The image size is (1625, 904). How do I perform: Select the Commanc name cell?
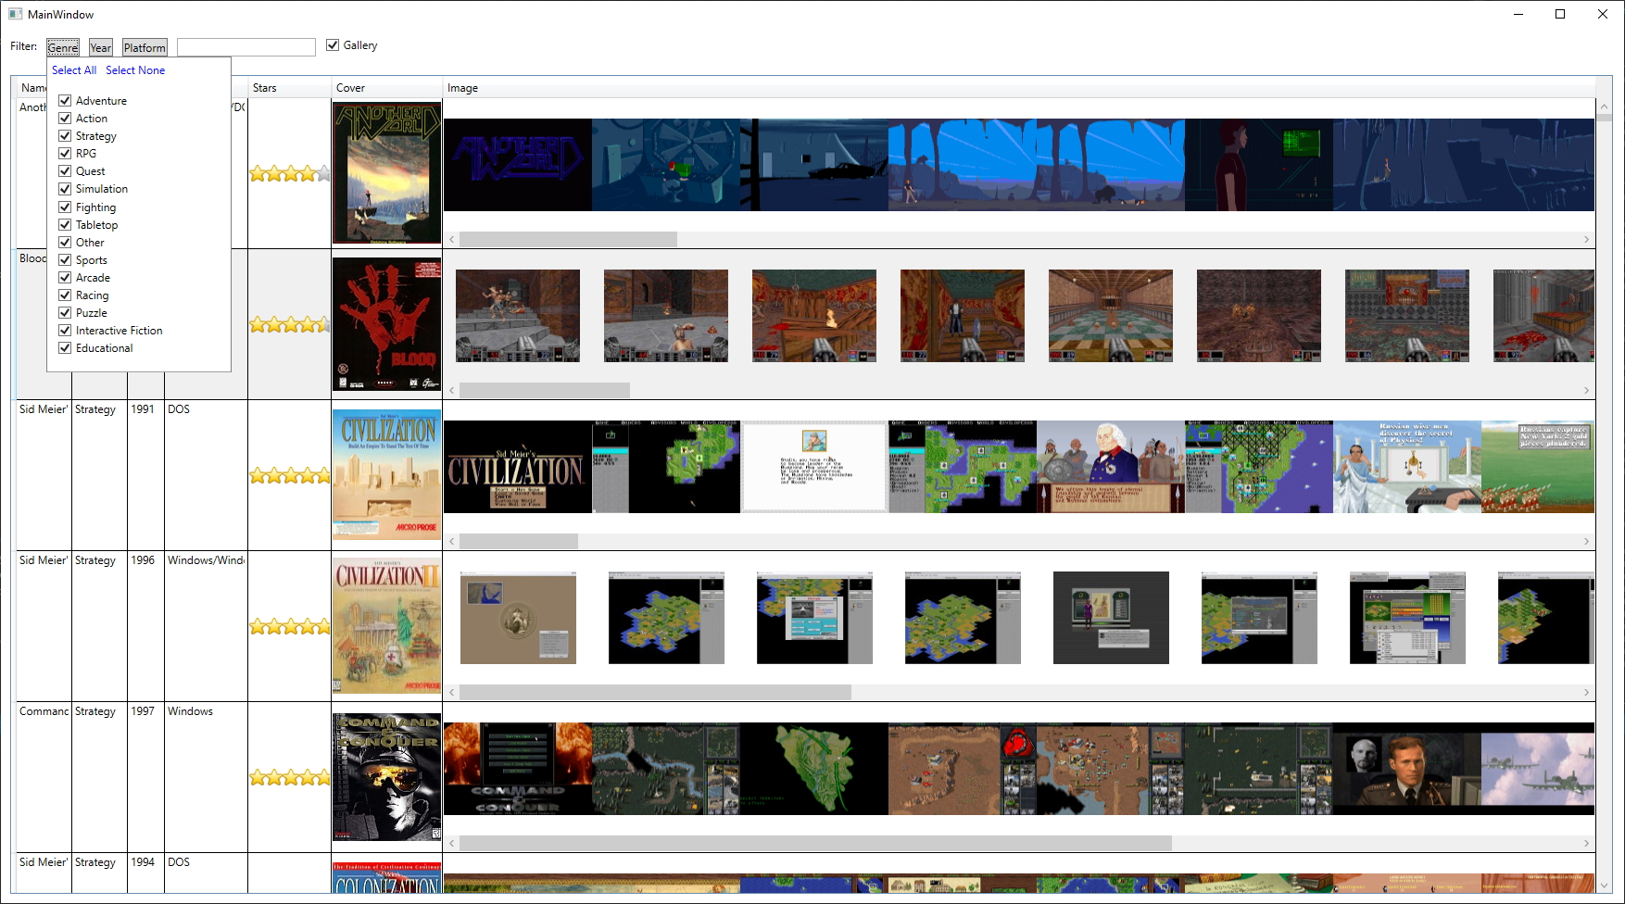pyautogui.click(x=44, y=777)
